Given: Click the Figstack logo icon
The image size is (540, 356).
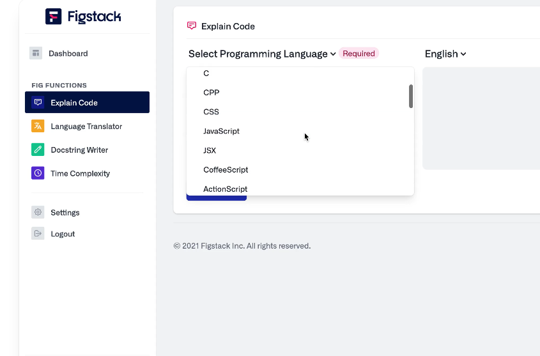Looking at the screenshot, I should pyautogui.click(x=54, y=17).
